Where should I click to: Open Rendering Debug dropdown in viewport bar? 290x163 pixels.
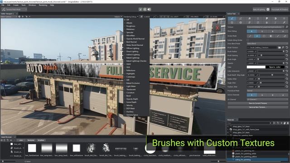click(131, 17)
